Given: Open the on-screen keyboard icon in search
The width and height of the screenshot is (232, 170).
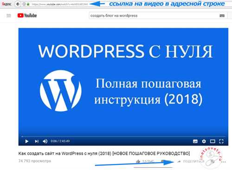Looking at the screenshot, I should (x=222, y=16).
